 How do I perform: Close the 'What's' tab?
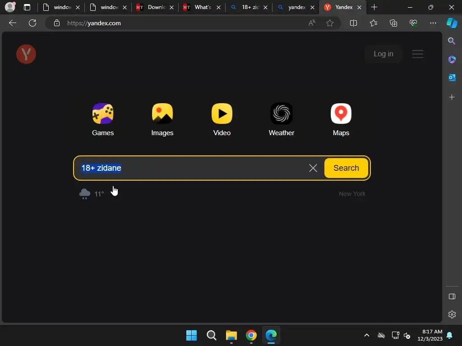pyautogui.click(x=218, y=7)
